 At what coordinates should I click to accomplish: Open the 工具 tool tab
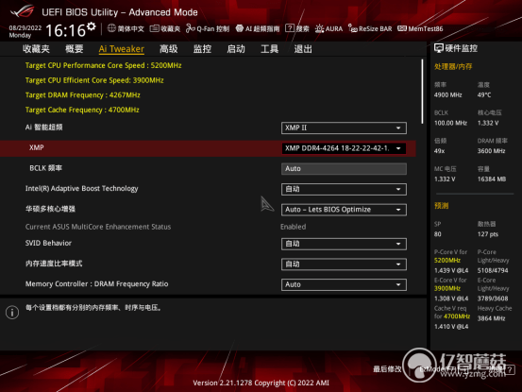[x=269, y=49]
